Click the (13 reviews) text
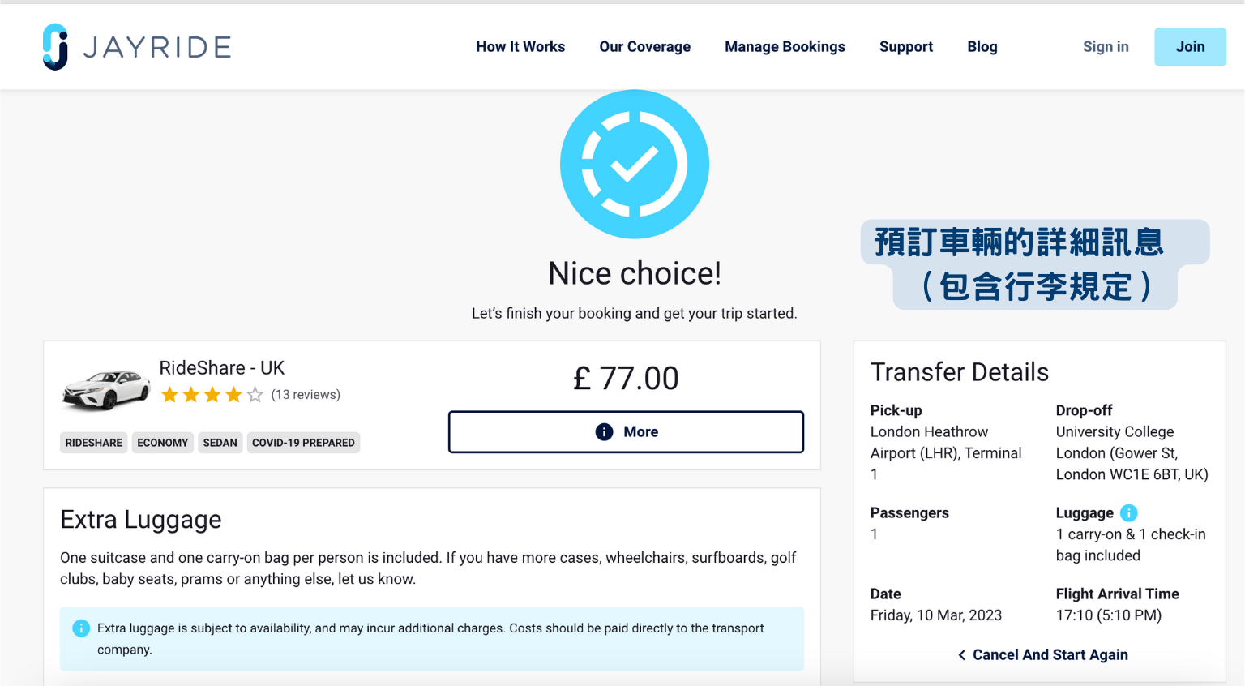The image size is (1245, 686). [x=306, y=395]
